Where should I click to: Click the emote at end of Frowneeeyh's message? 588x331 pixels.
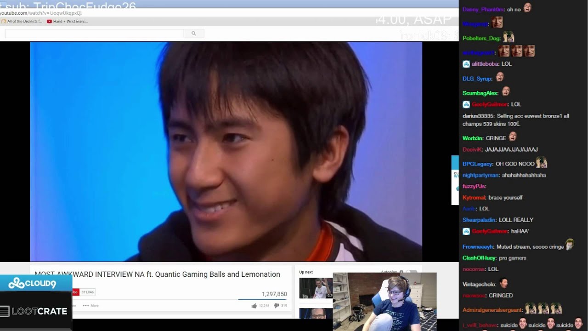tap(570, 245)
